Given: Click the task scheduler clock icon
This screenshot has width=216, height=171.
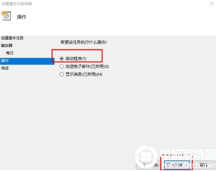Looking at the screenshot, I should [6, 16].
